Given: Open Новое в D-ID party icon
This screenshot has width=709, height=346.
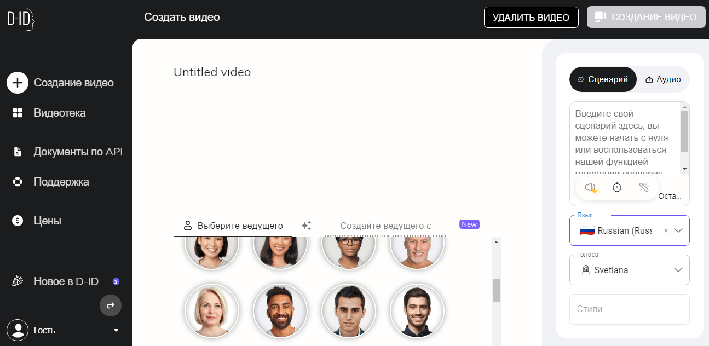Looking at the screenshot, I should point(18,281).
